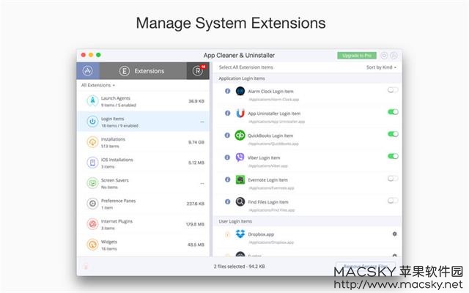This screenshot has height=293, width=469.
Task: Open the Sort by Kind dropdown
Action: click(381, 67)
